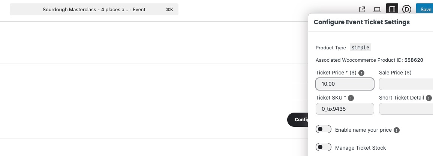Click the Divi circular D icon
Viewport: 433px width, 156px height.
[x=407, y=9]
